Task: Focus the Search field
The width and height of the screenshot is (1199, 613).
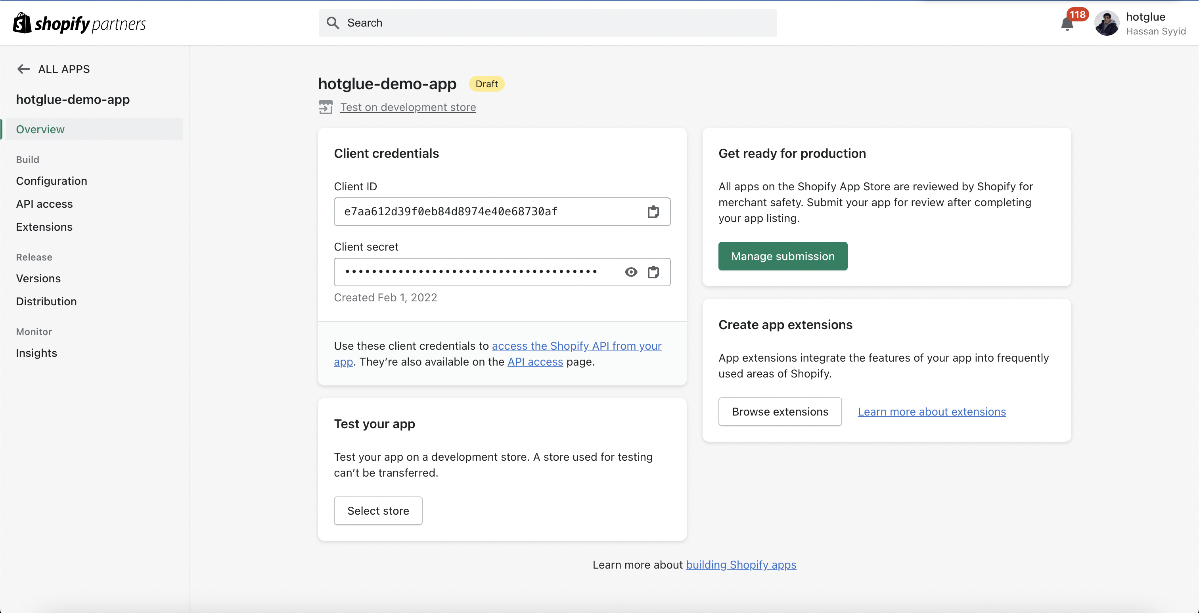Action: [548, 23]
